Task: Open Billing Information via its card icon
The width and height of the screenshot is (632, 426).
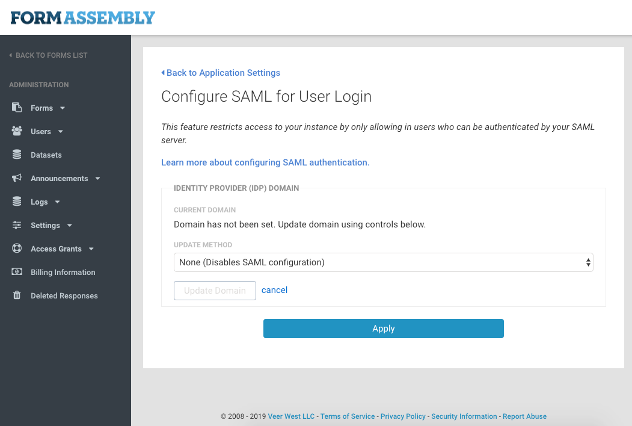Action: tap(16, 272)
